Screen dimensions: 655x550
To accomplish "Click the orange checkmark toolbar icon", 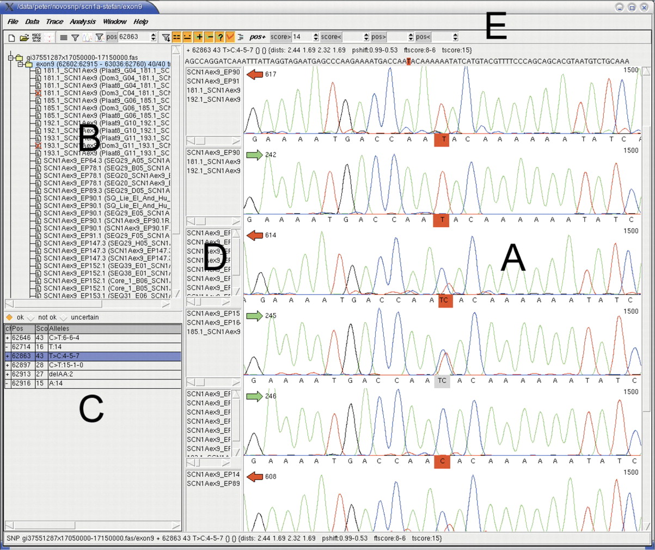I will 230,37.
